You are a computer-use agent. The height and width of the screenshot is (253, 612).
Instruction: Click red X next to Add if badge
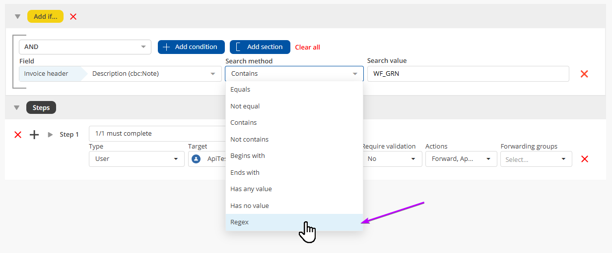click(73, 16)
